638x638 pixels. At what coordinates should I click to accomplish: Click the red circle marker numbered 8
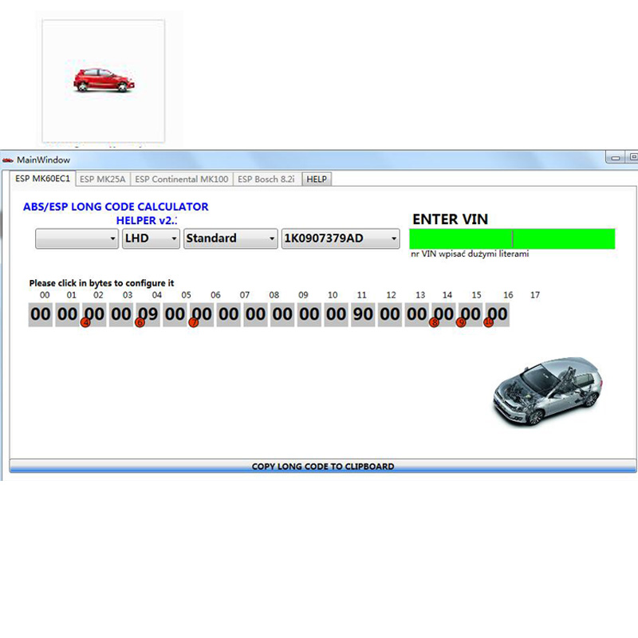[435, 323]
